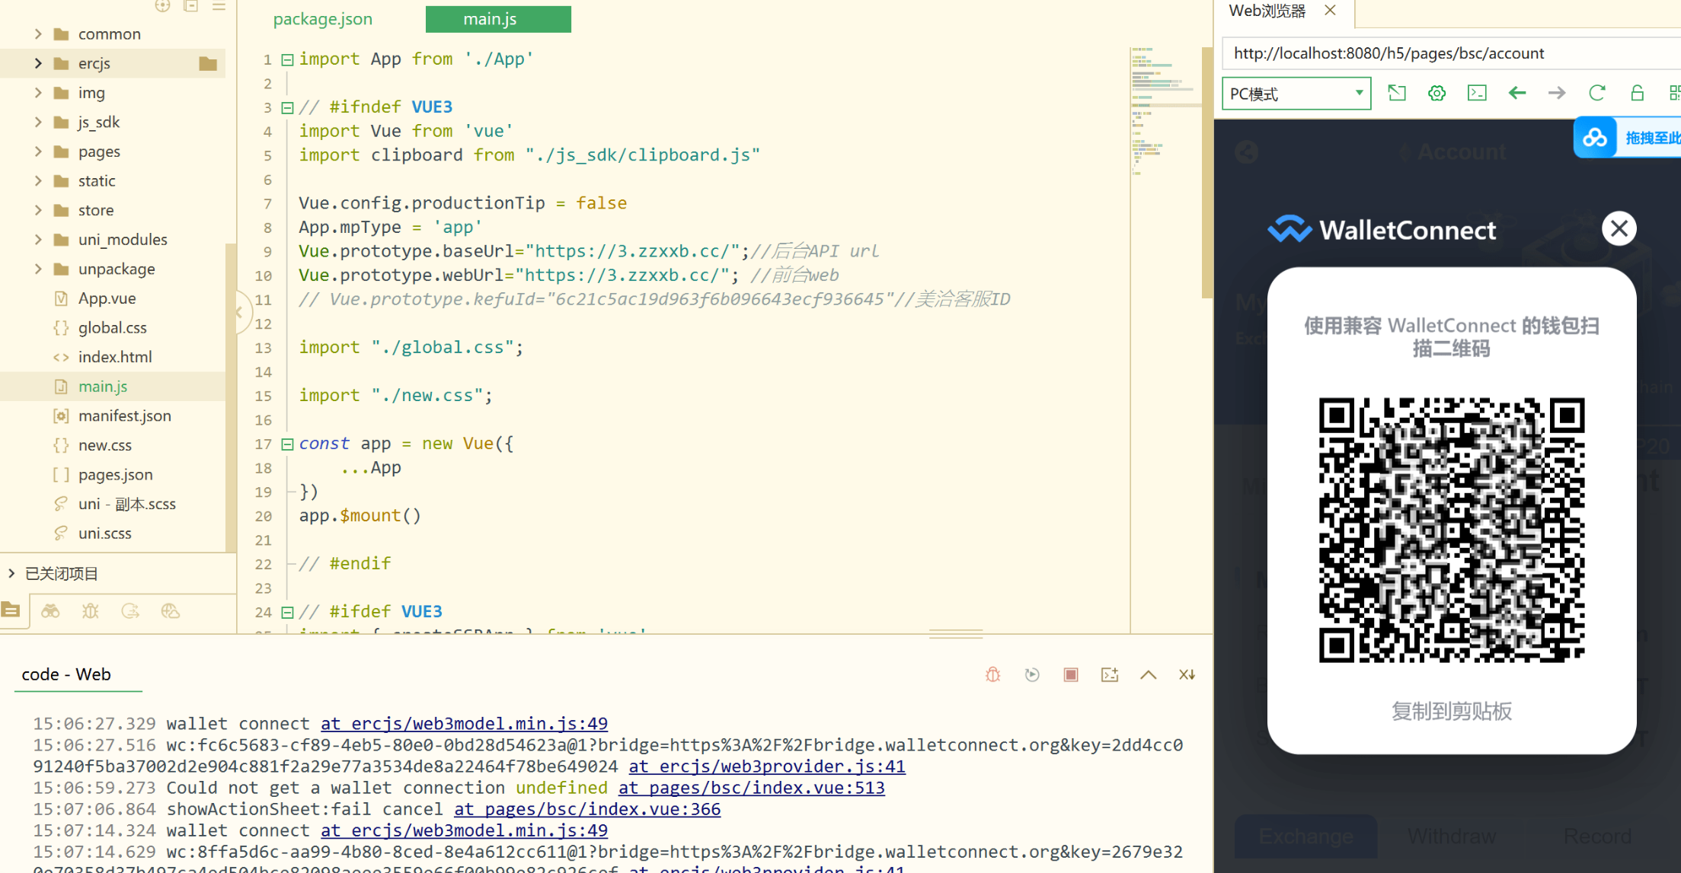This screenshot has width=1681, height=873.
Task: Switch to the package.json editor tab
Action: click(x=323, y=19)
